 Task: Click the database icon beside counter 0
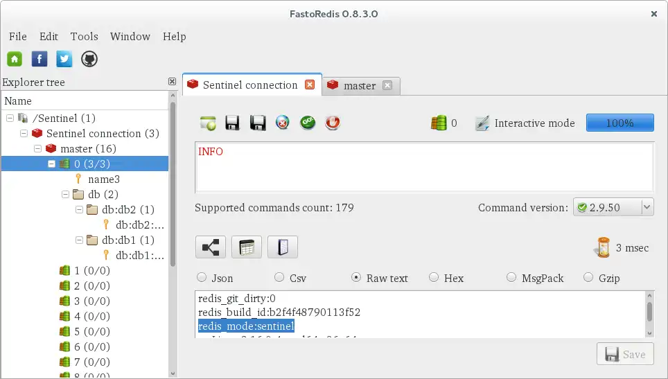[439, 123]
